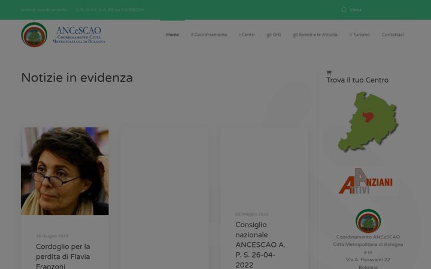Open the 'i Centri' menu item

pyautogui.click(x=247, y=35)
